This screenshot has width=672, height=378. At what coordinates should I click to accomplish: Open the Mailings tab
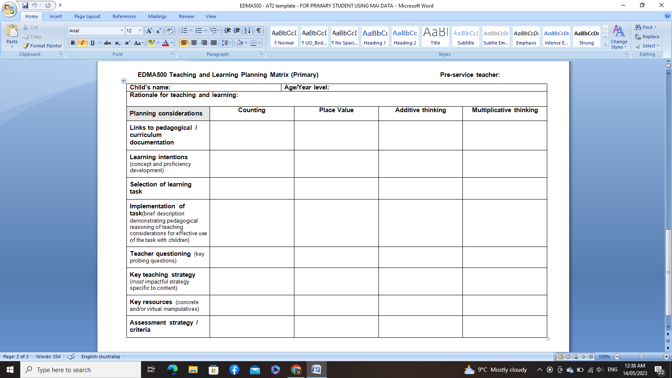click(157, 16)
